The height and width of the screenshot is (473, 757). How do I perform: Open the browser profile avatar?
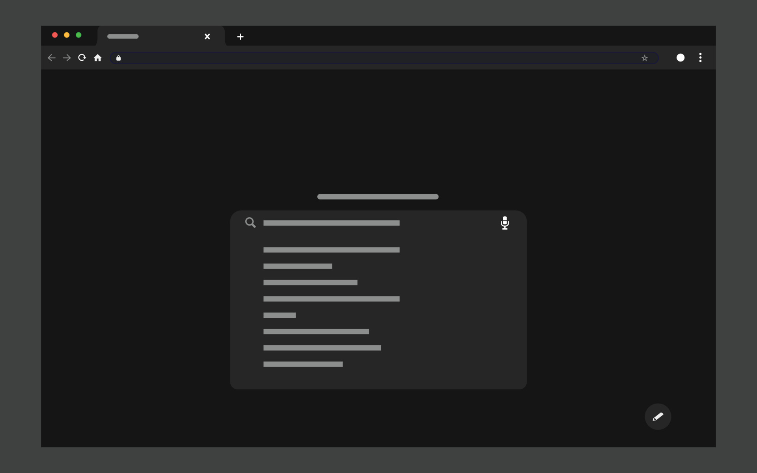click(x=681, y=58)
